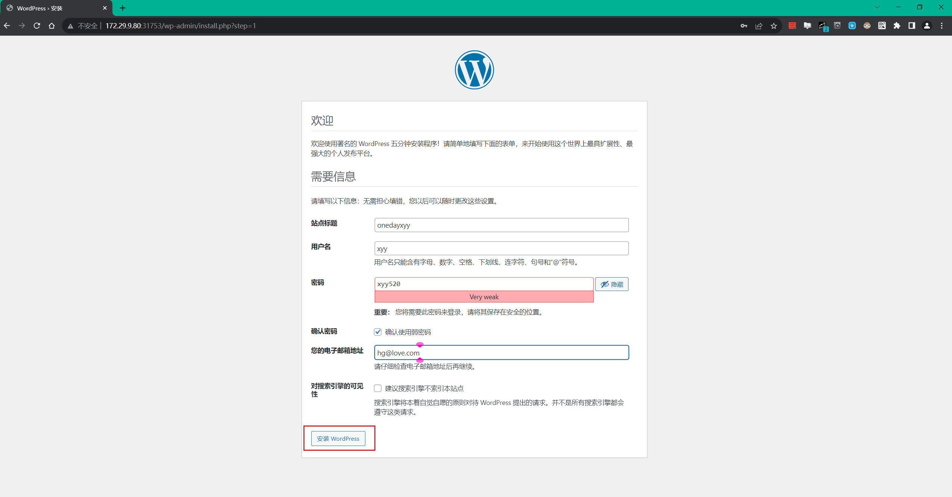Click the 用户名 label
Viewport: 952px width, 497px height.
(321, 247)
